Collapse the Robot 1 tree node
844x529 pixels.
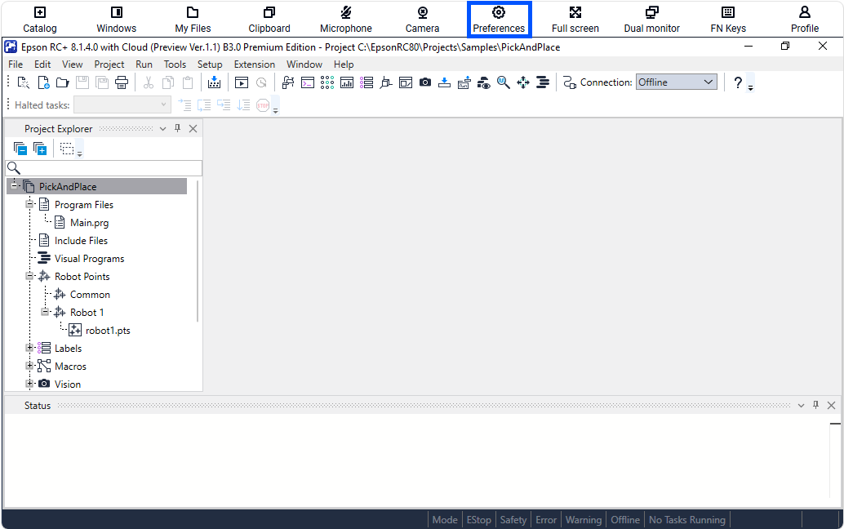[x=45, y=312]
